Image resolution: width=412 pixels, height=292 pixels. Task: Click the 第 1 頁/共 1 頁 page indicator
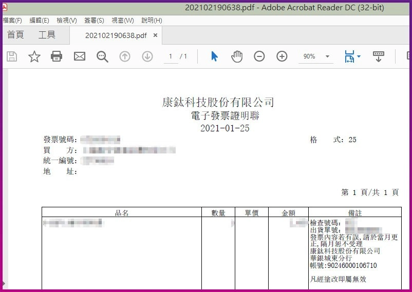coord(370,192)
